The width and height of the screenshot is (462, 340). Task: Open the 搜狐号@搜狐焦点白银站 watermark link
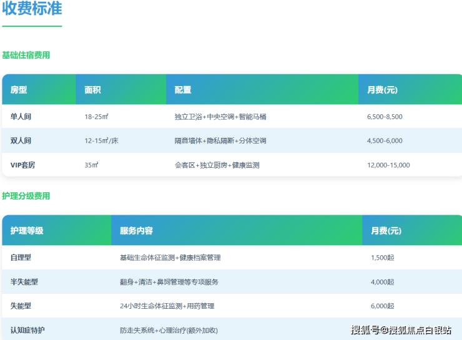coord(401,330)
